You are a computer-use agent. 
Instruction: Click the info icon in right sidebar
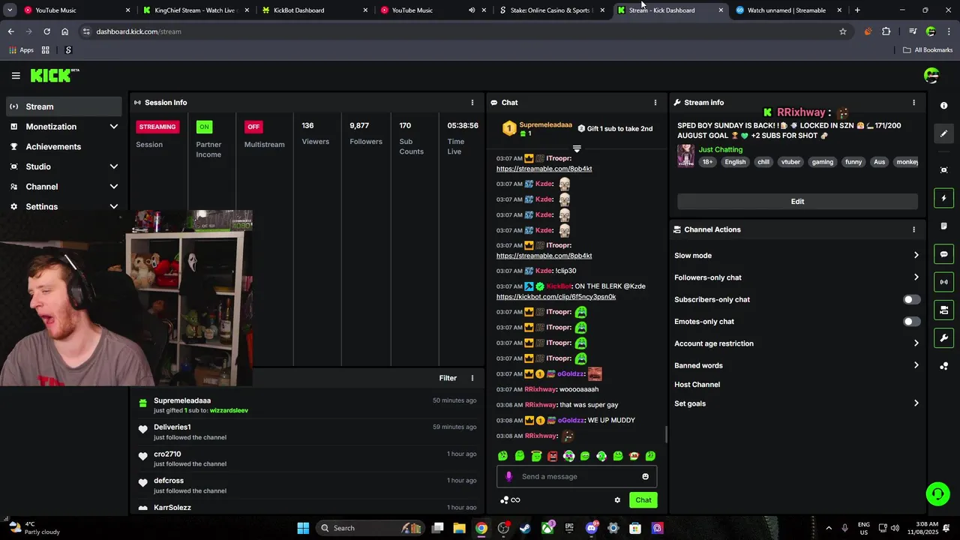click(x=944, y=106)
